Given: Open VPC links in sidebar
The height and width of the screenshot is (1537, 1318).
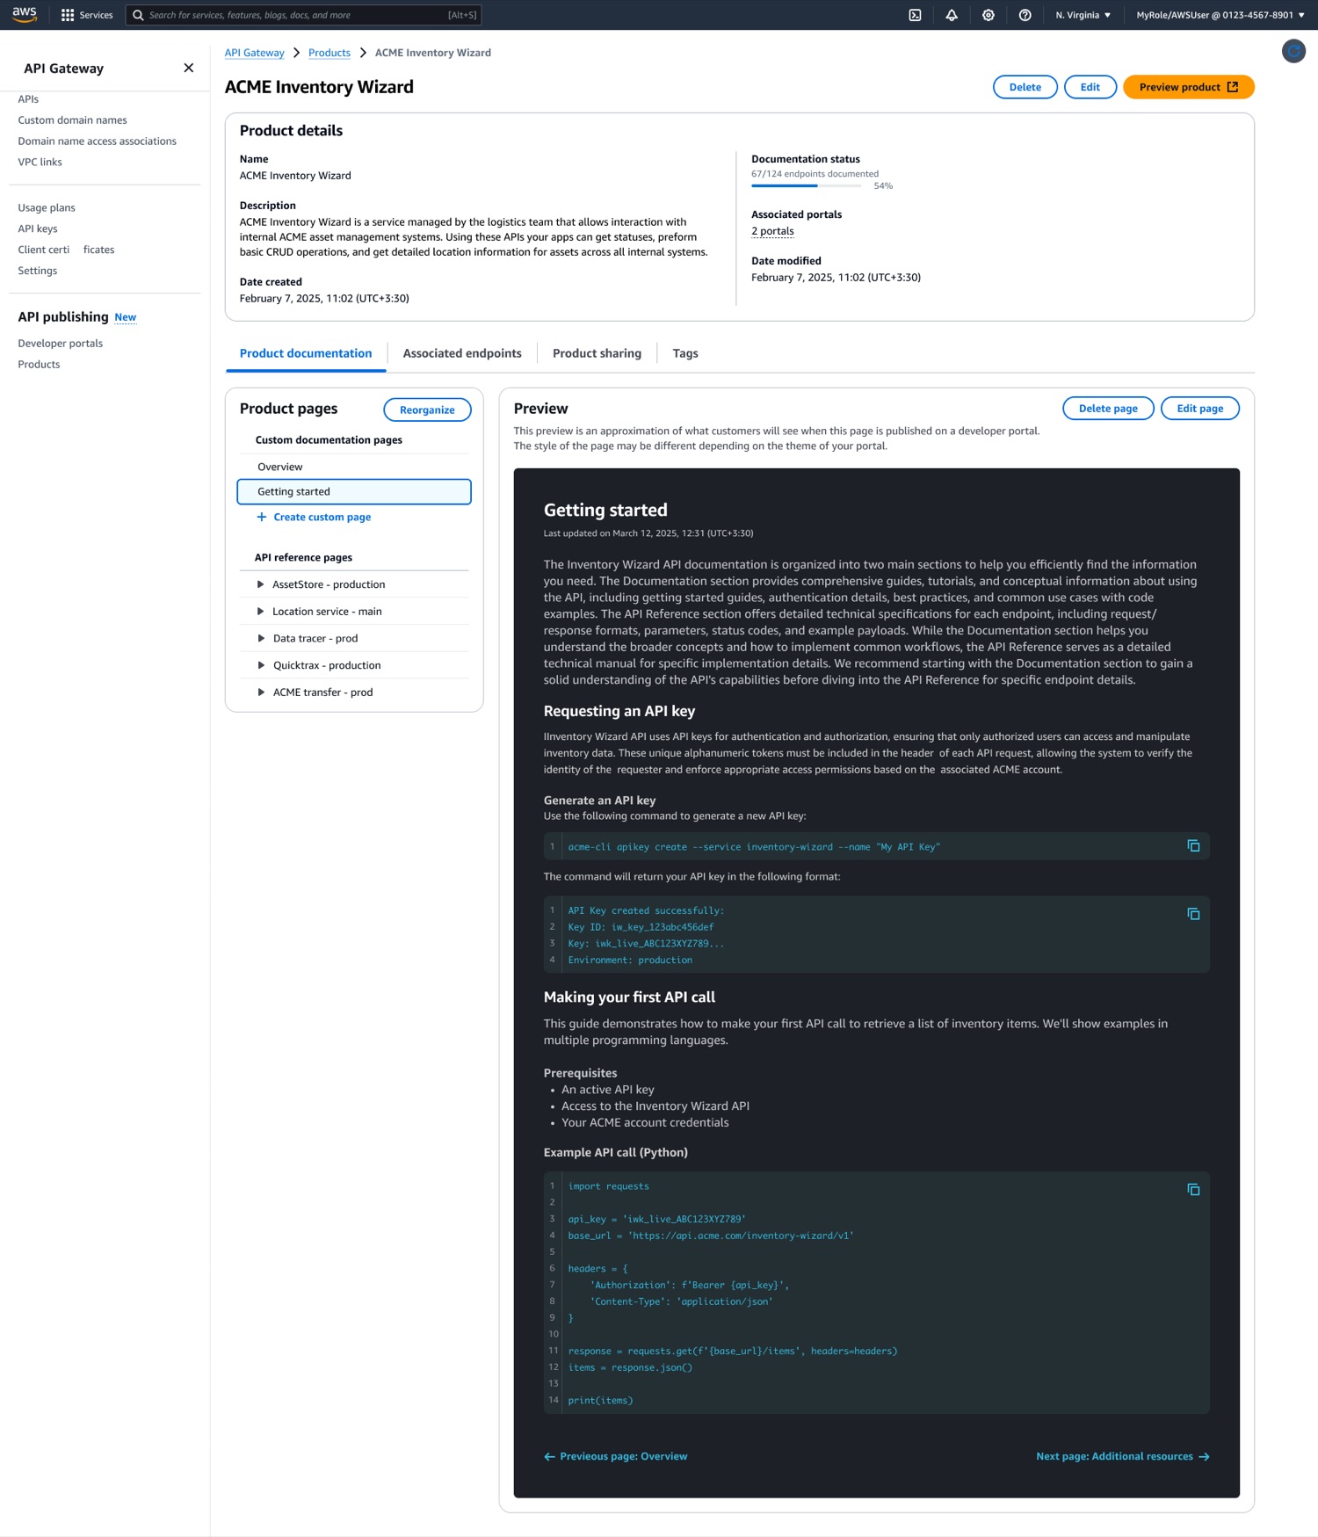Looking at the screenshot, I should pyautogui.click(x=40, y=163).
